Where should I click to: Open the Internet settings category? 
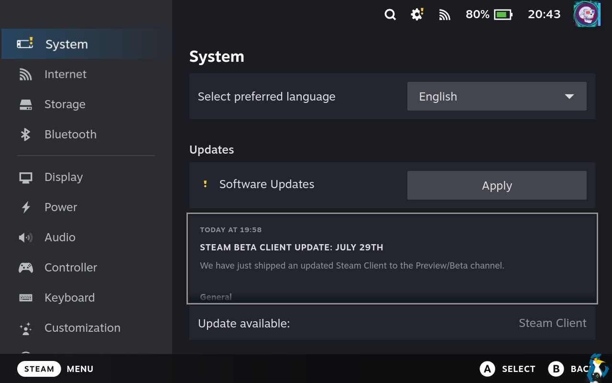(86, 74)
